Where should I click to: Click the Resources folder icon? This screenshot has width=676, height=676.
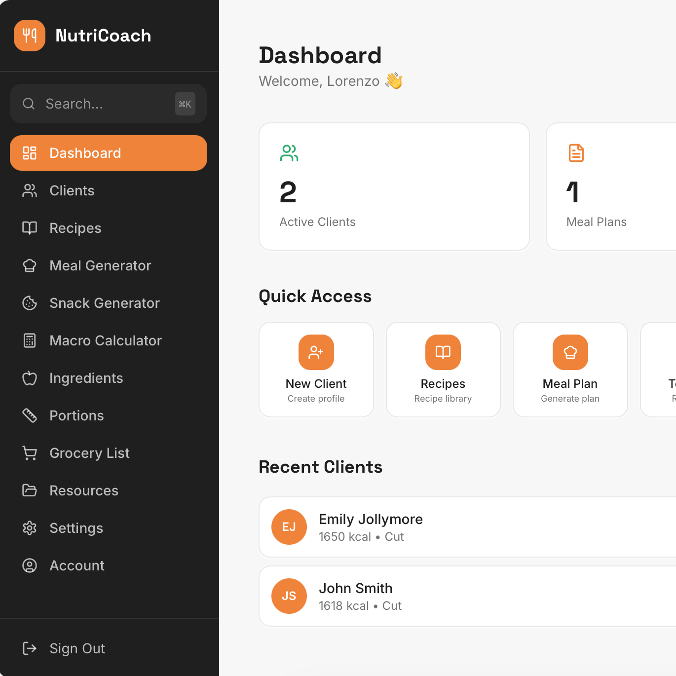pyautogui.click(x=30, y=490)
